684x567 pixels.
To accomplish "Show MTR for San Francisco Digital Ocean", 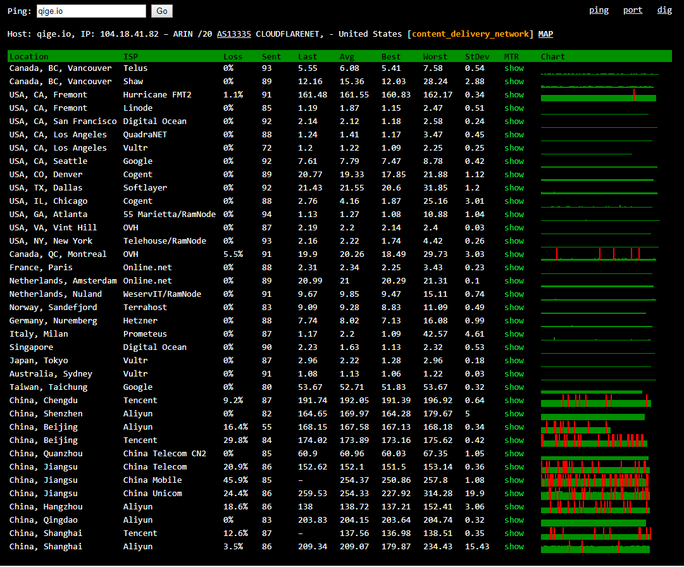I will 514,121.
